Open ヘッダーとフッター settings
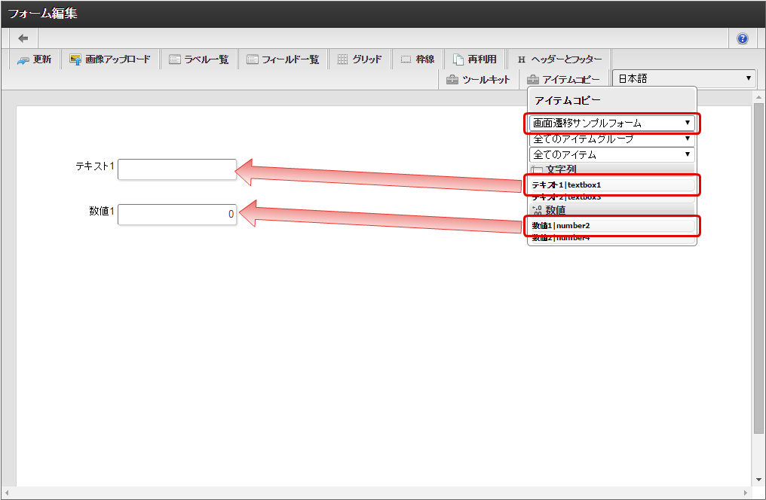766x500 pixels. (x=559, y=59)
